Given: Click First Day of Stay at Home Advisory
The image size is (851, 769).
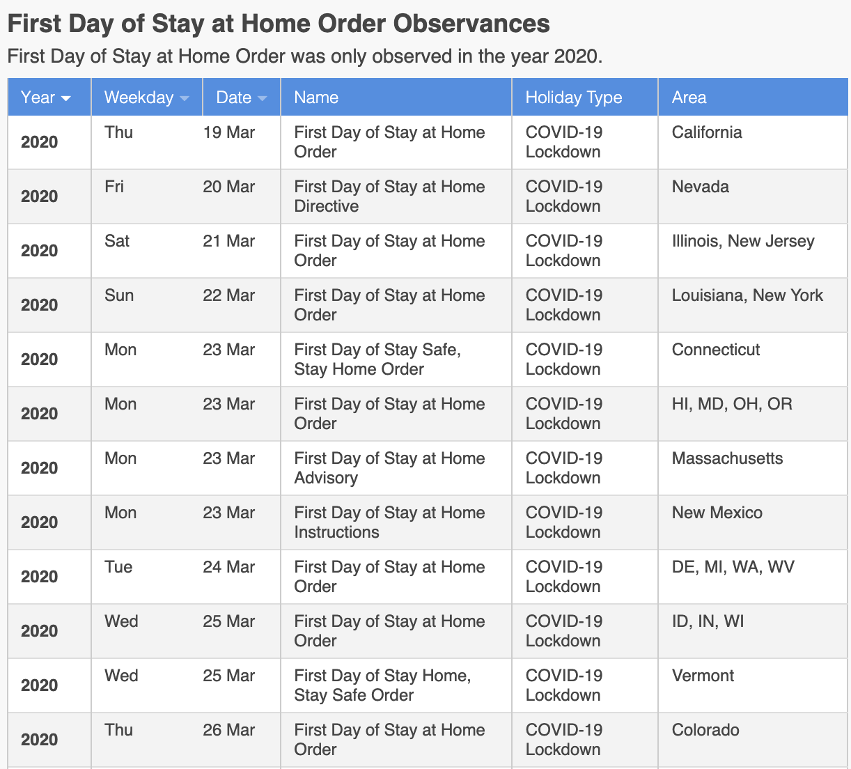Looking at the screenshot, I should tap(389, 468).
